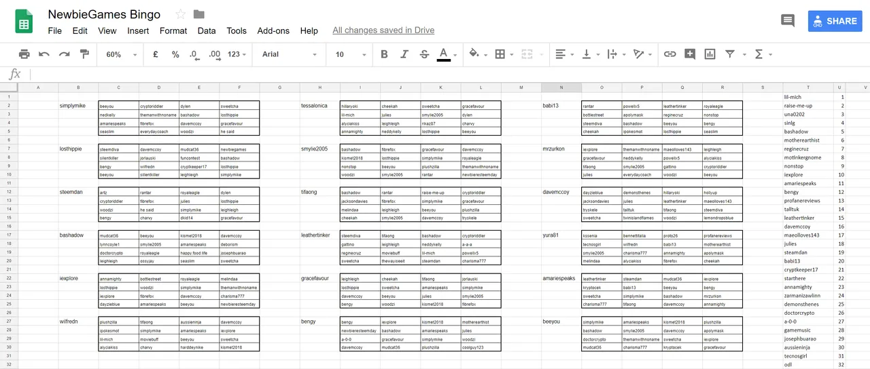Open the Add-ons menu
870x369 pixels.
click(x=273, y=31)
